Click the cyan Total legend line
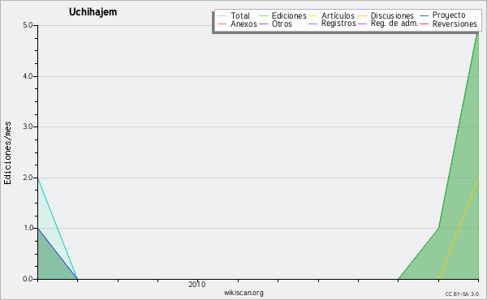The height and width of the screenshot is (300, 487). (x=222, y=15)
